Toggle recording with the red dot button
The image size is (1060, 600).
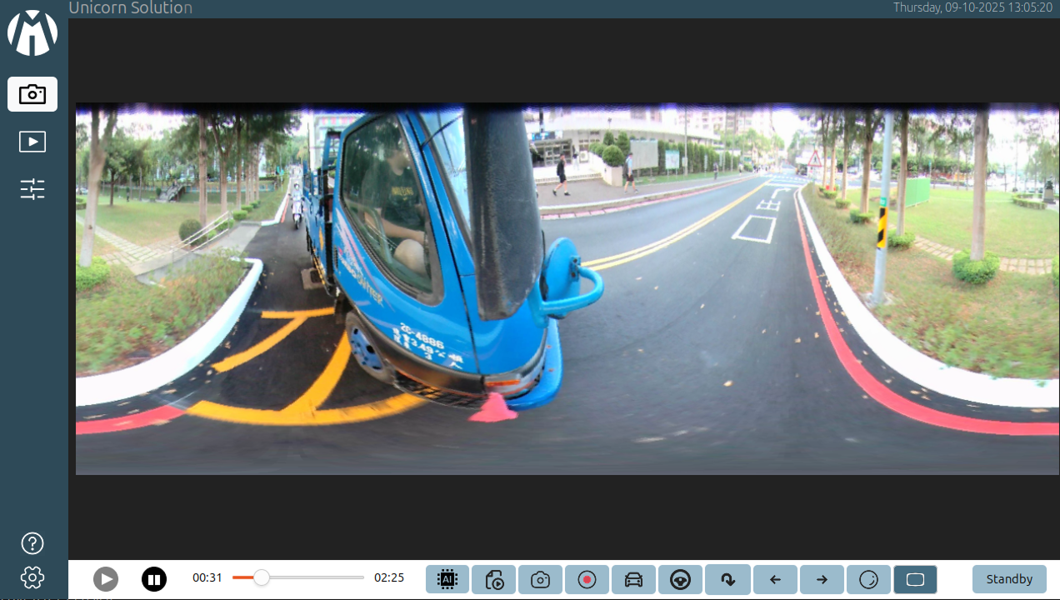coord(587,579)
